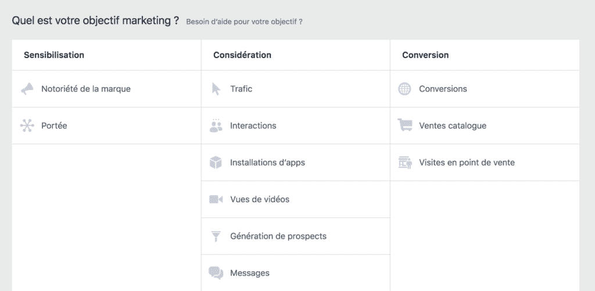595x291 pixels.
Task: Click the Sensibilisation column header
Action: tap(54, 55)
